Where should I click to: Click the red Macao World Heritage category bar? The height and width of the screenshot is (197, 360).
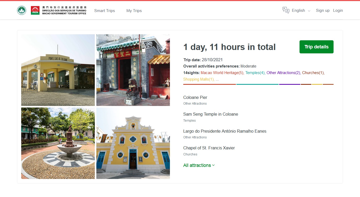coord(209,84)
